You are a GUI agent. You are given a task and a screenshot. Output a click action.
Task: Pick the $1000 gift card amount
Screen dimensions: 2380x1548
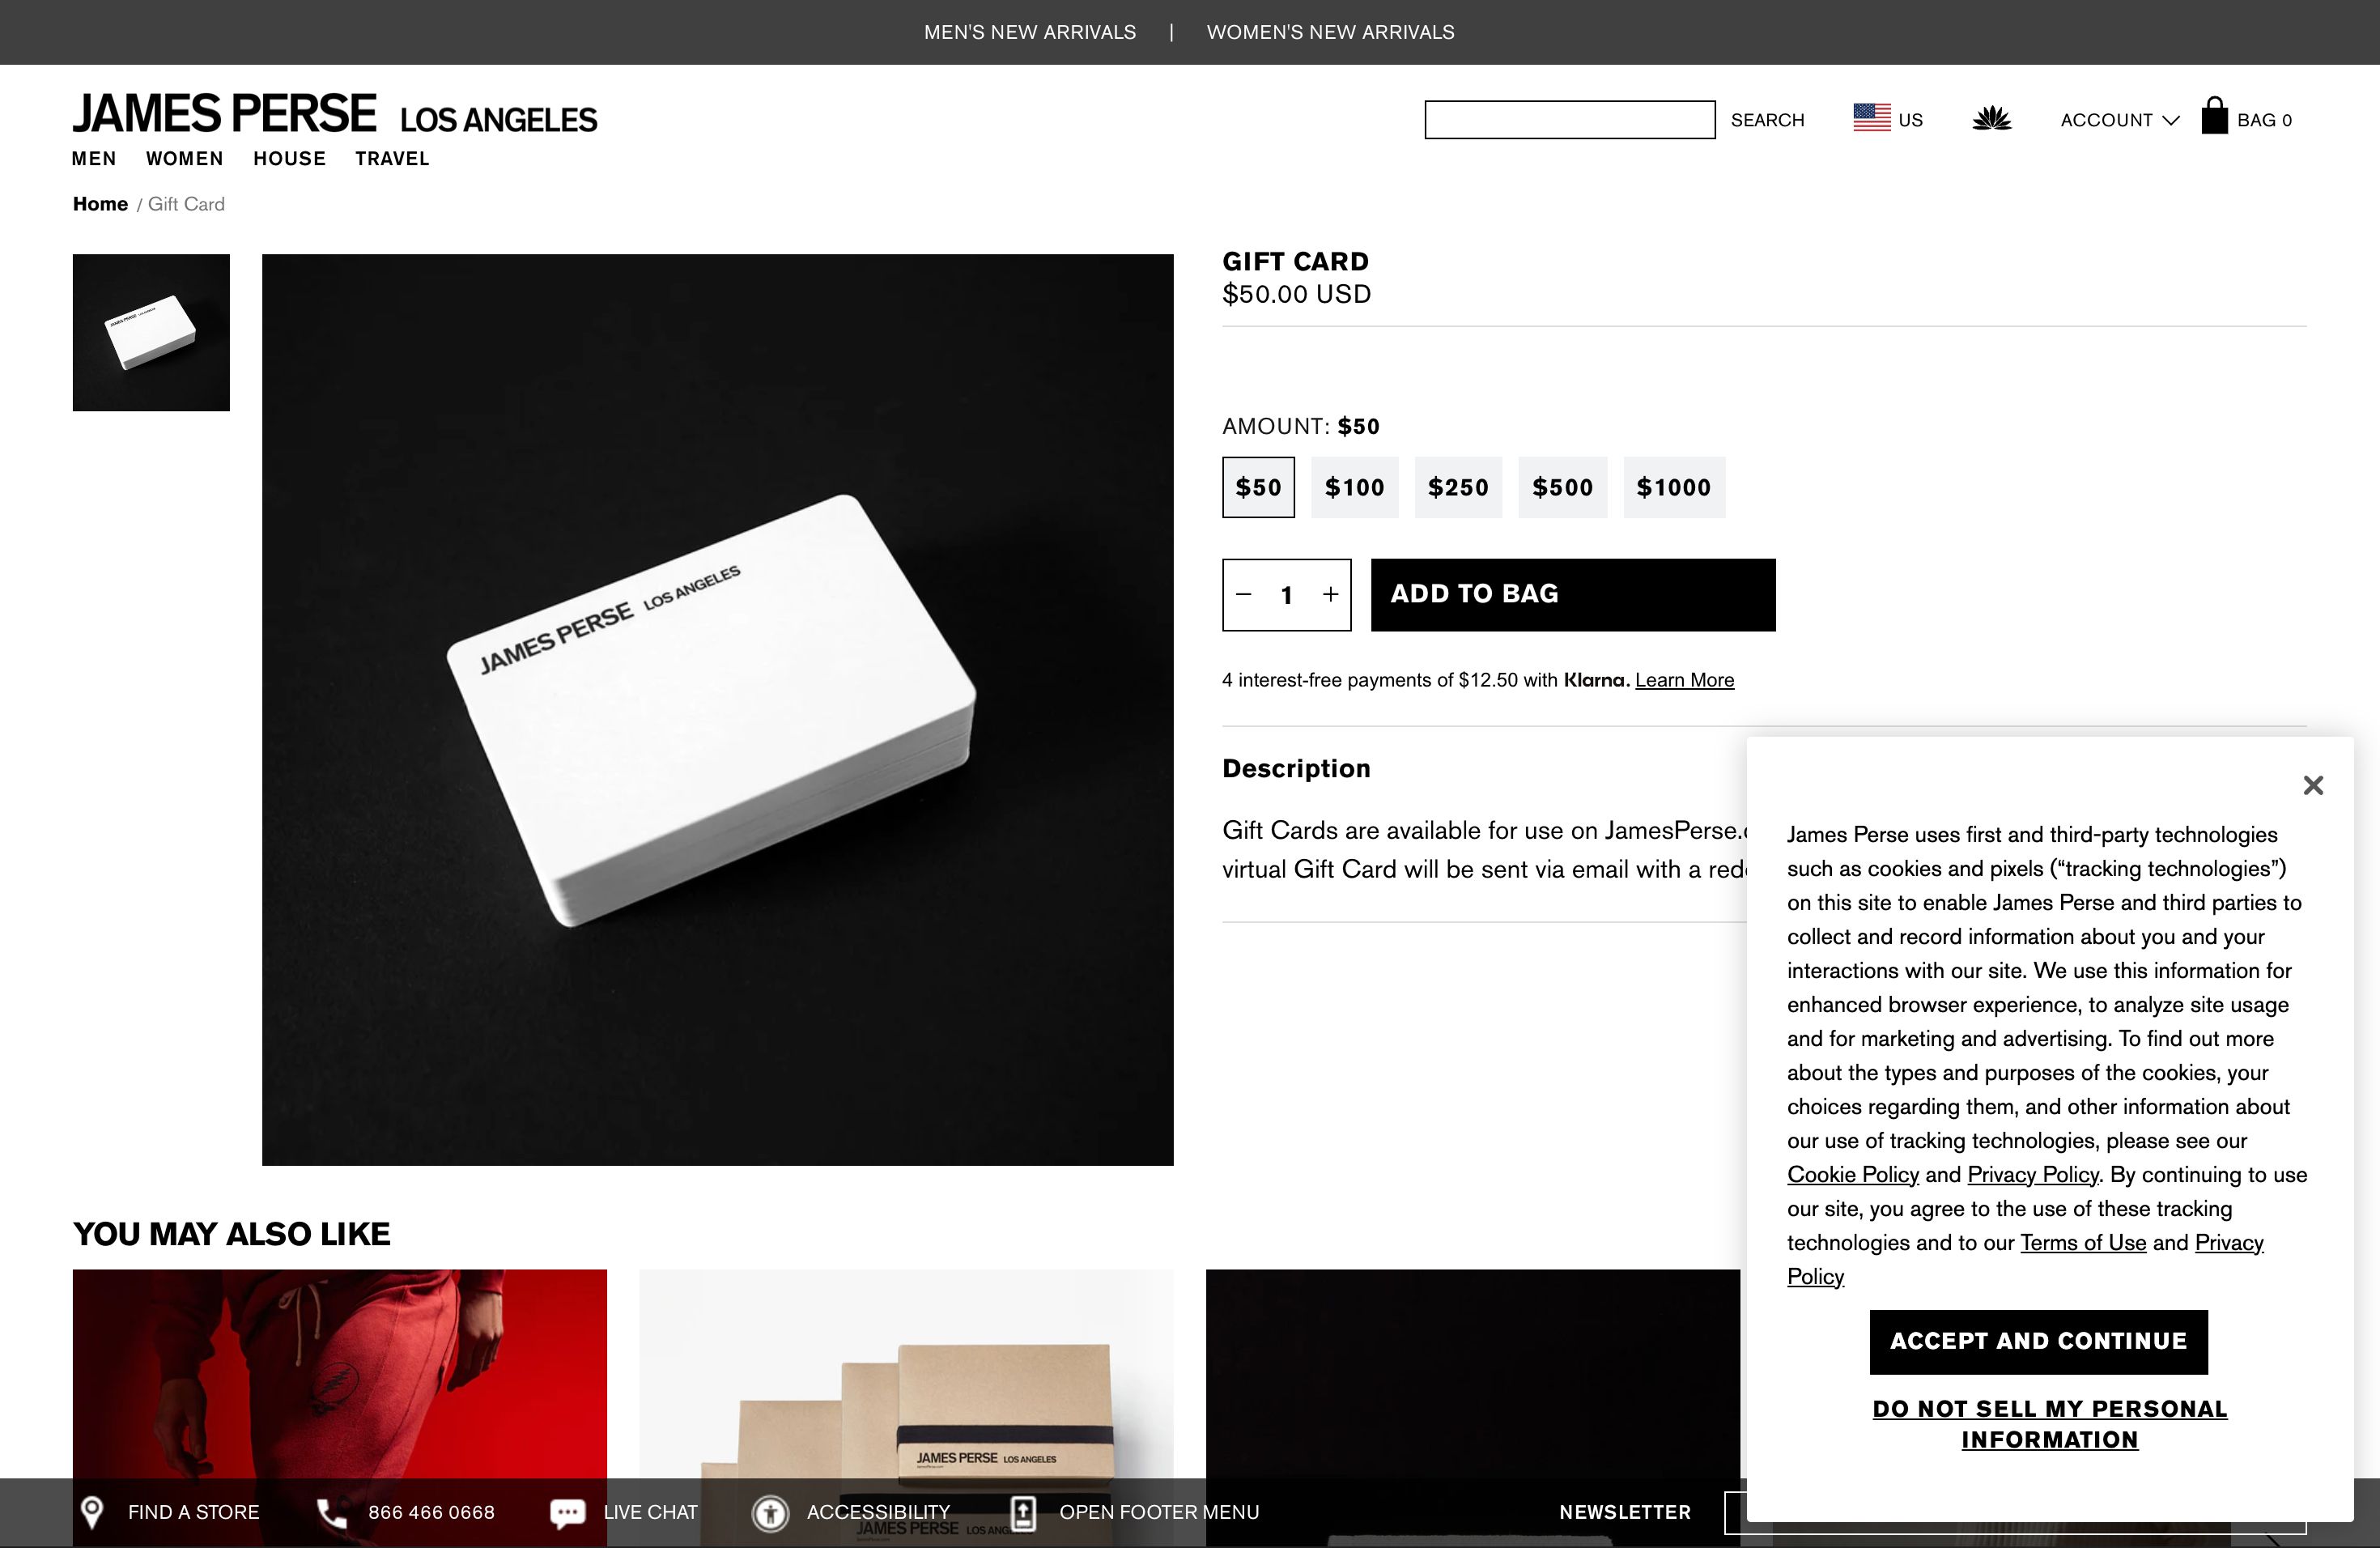tap(1673, 487)
